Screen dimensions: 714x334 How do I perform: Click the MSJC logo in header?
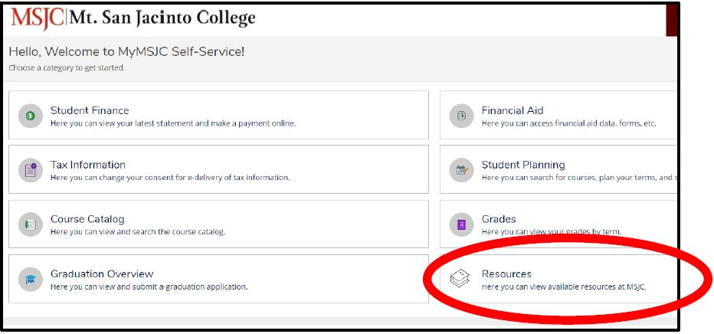[37, 18]
